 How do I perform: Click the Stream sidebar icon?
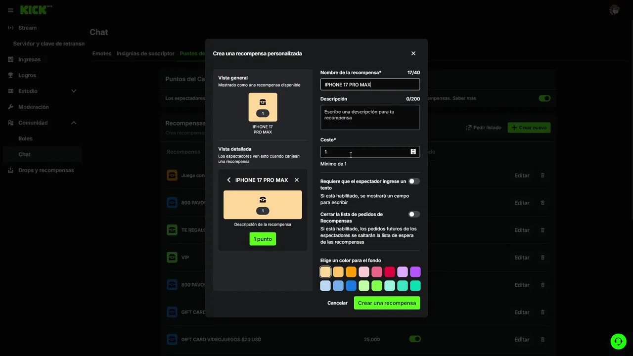pos(10,28)
